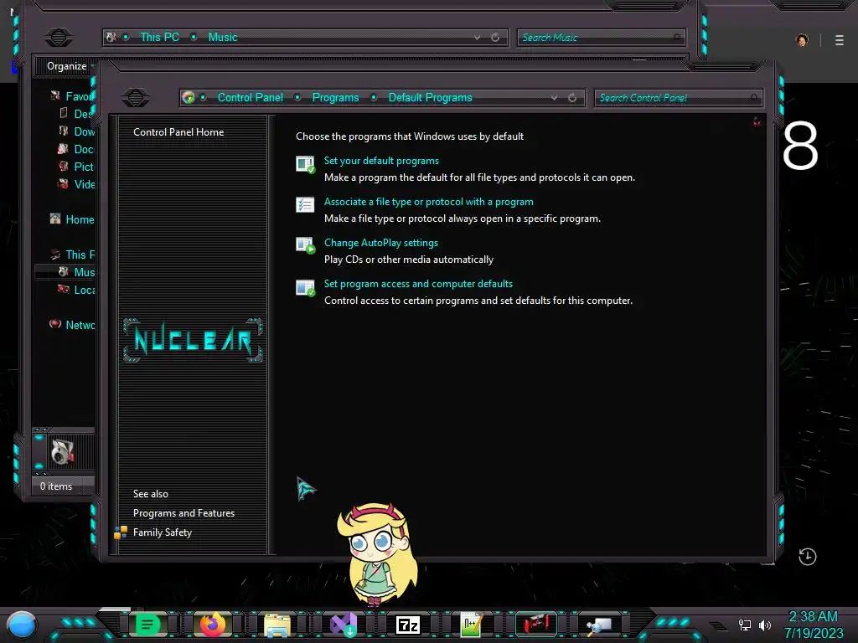The image size is (858, 643).
Task: Click the Music window back navigation button
Action: [59, 37]
